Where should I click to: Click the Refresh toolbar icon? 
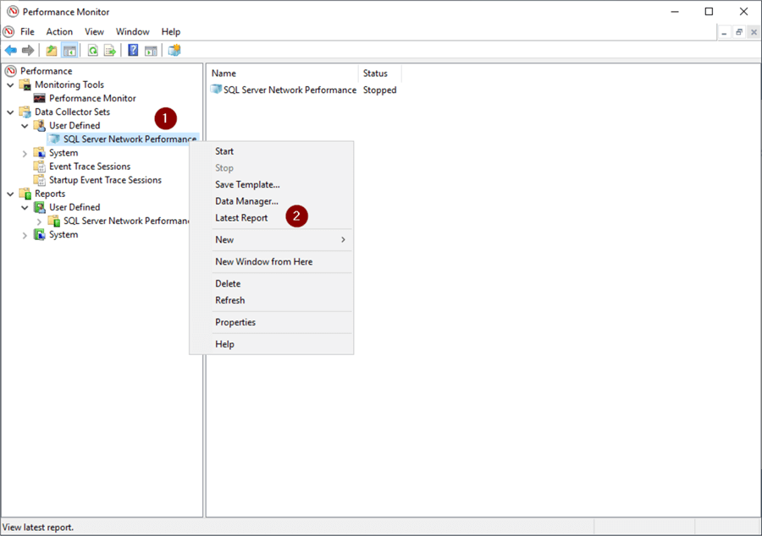[x=93, y=51]
